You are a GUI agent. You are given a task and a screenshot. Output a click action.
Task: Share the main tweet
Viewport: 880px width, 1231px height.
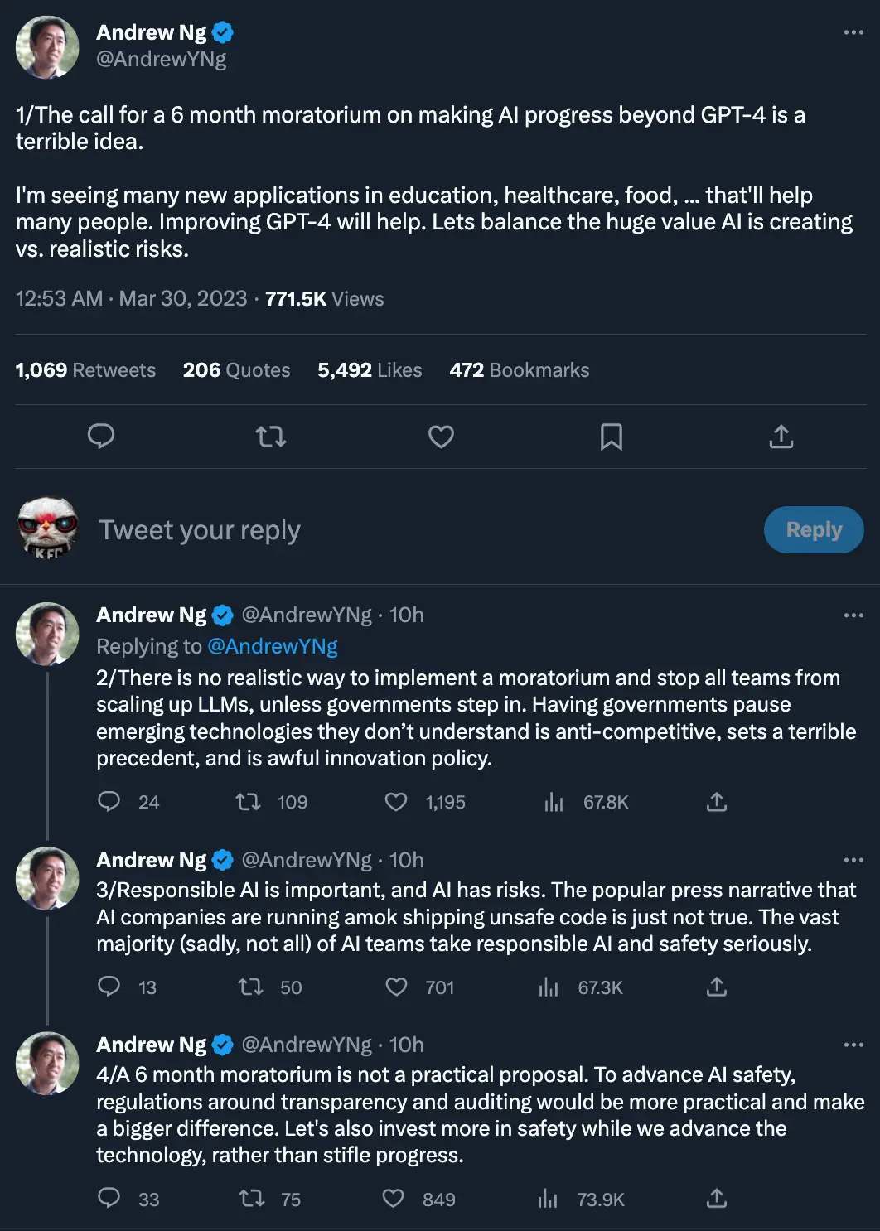pyautogui.click(x=781, y=437)
